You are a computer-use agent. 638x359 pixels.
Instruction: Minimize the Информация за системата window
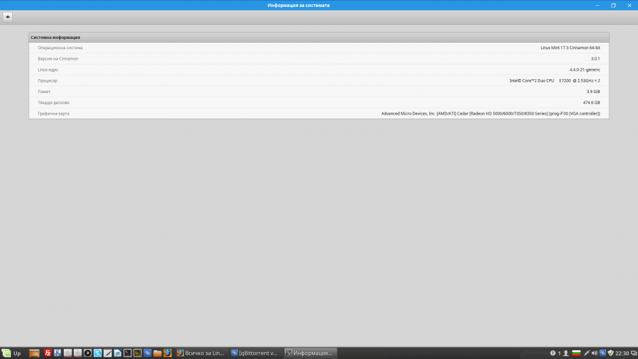597,5
